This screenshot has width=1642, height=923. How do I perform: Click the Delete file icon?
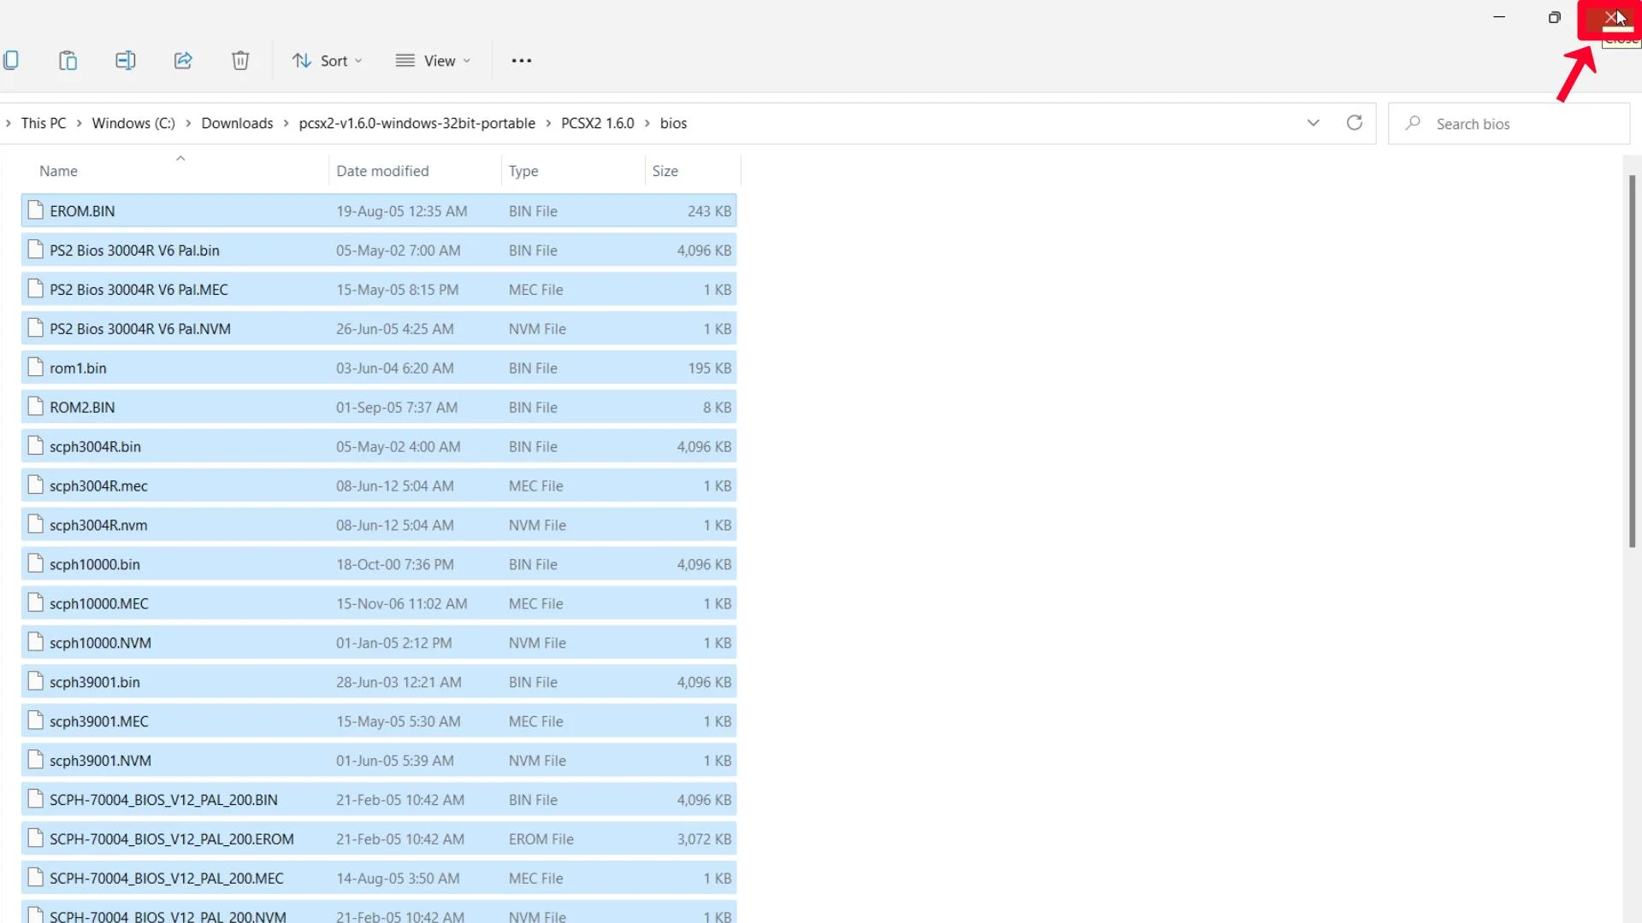(x=240, y=61)
